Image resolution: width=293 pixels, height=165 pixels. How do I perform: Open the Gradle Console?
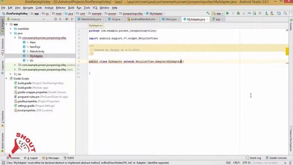tap(276, 158)
